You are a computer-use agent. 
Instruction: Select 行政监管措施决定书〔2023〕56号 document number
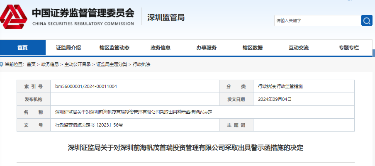(89, 125)
